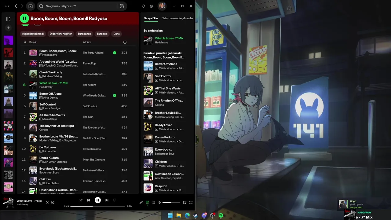Open Steam from the taskbar

tap(195, 215)
